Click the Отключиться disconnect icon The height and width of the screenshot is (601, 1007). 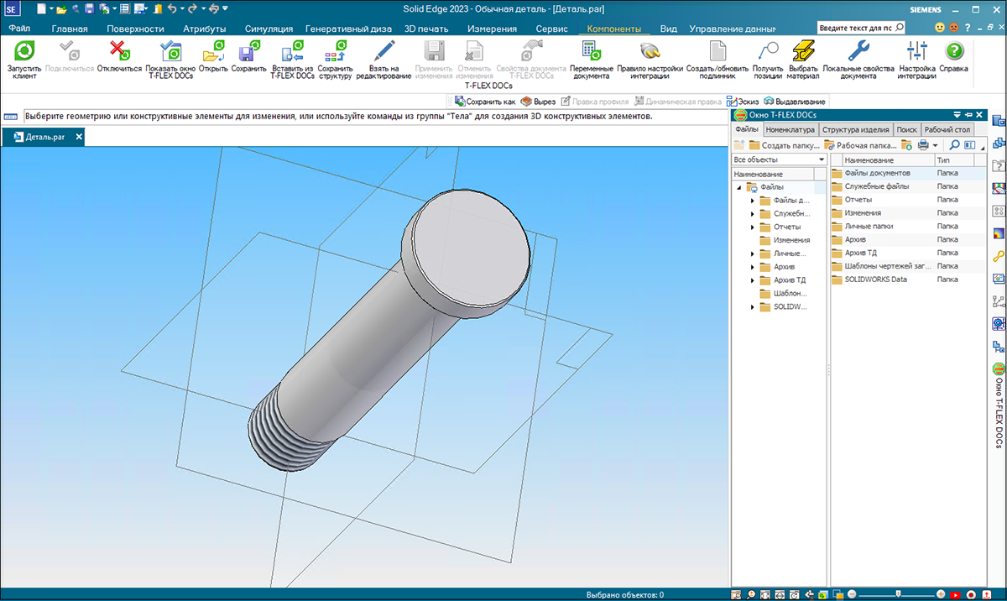coord(119,52)
